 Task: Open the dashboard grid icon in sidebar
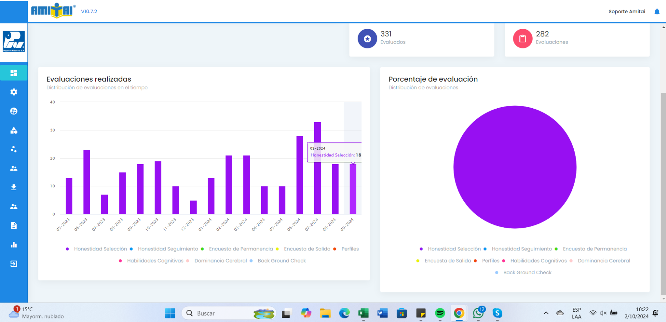click(x=14, y=73)
